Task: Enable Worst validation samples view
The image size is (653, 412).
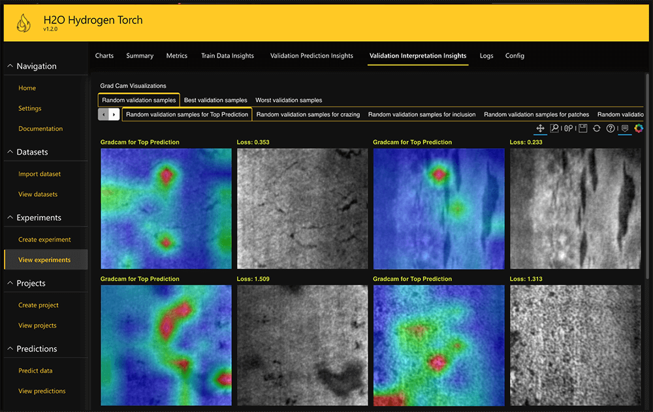Action: tap(288, 100)
